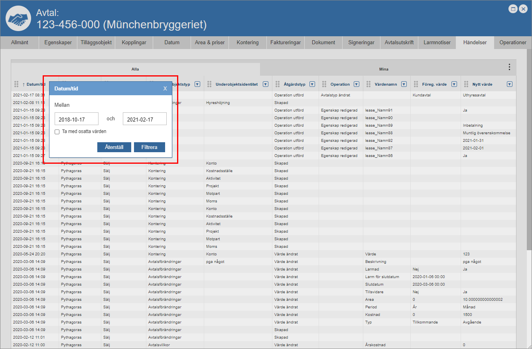Close the Datum/tid filter popup

165,88
